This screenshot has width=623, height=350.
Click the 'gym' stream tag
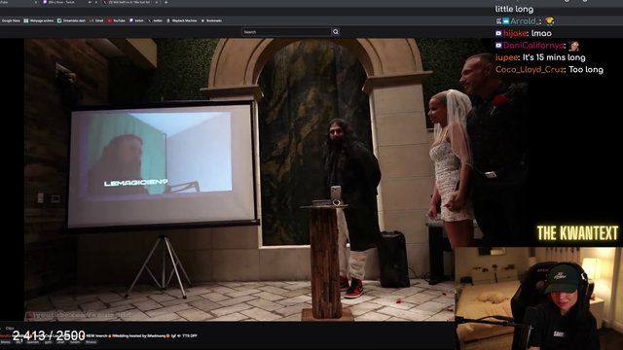click(x=48, y=342)
